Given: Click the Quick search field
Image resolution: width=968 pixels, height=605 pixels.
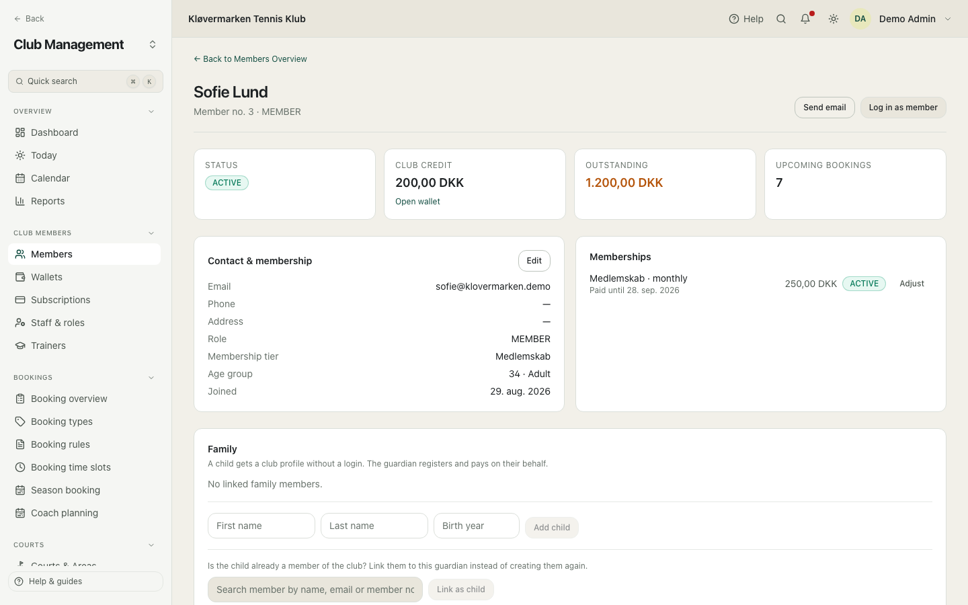Looking at the screenshot, I should tap(85, 81).
